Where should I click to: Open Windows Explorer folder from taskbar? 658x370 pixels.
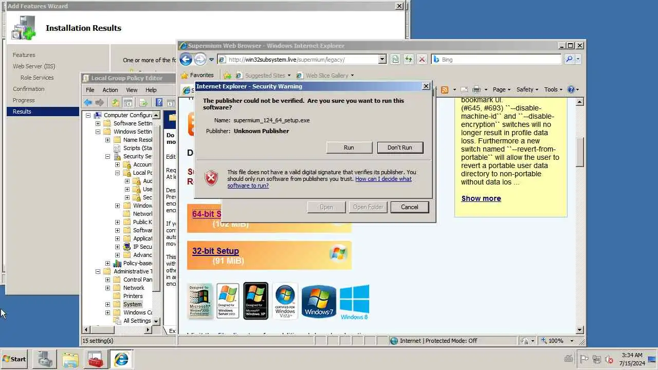click(70, 359)
